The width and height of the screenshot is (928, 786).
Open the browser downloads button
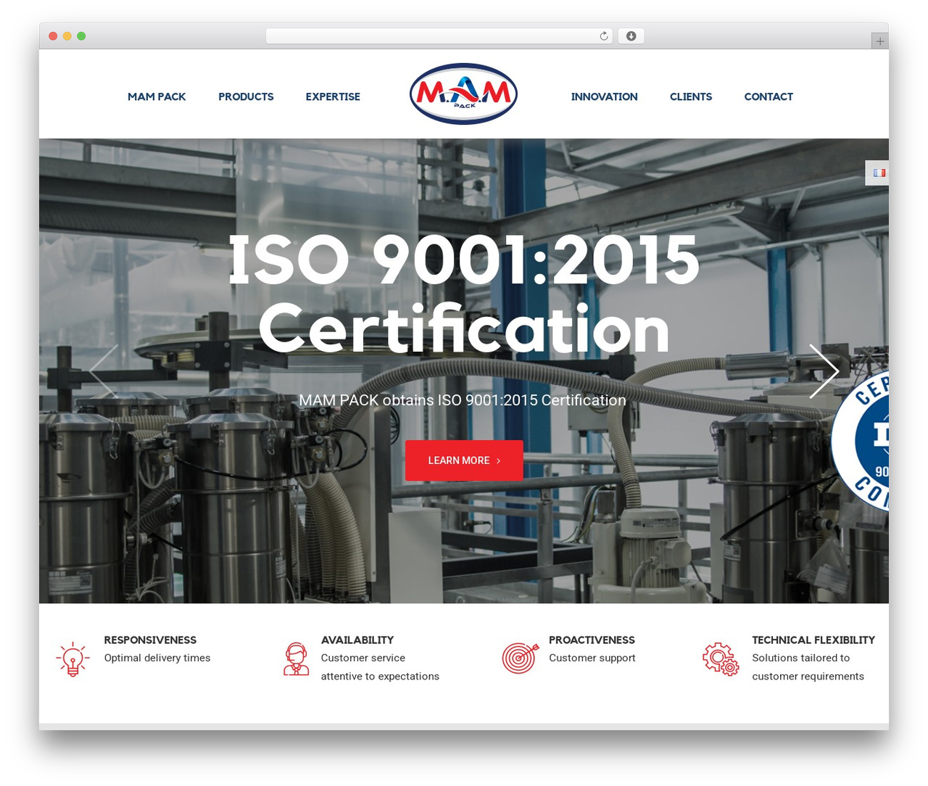(631, 36)
